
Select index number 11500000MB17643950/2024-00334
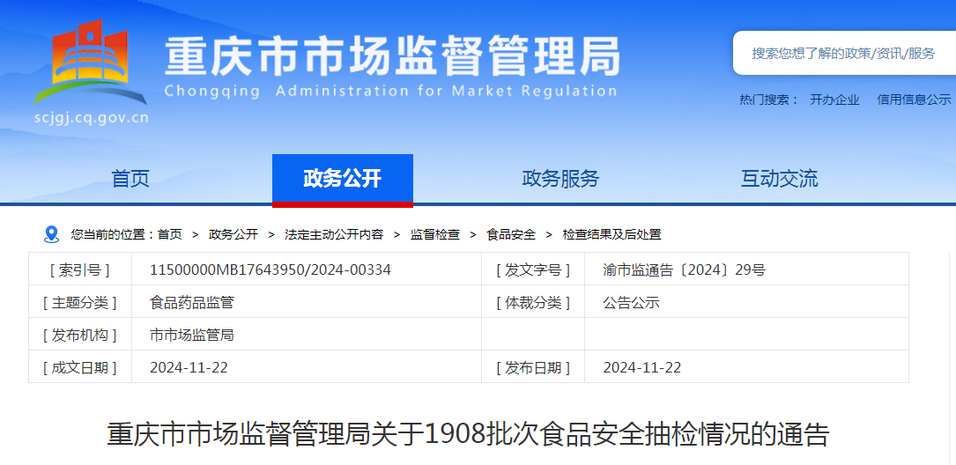pyautogui.click(x=270, y=269)
